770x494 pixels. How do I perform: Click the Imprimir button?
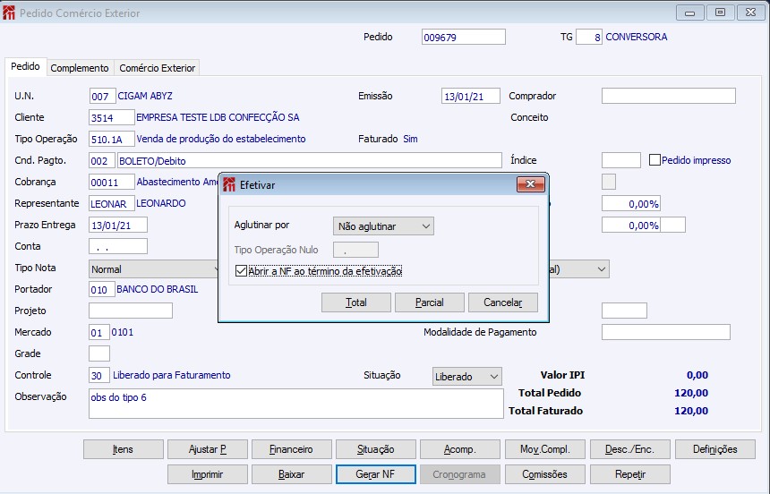click(207, 474)
